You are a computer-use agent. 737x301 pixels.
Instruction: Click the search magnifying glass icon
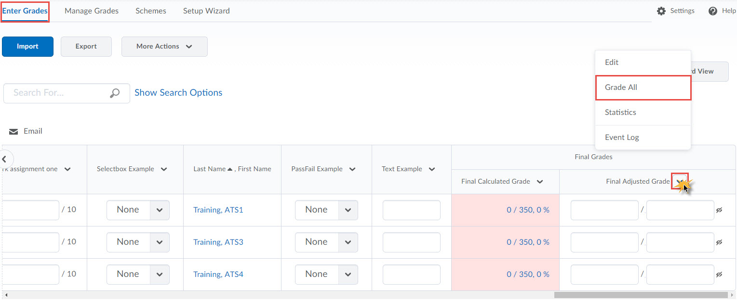115,93
